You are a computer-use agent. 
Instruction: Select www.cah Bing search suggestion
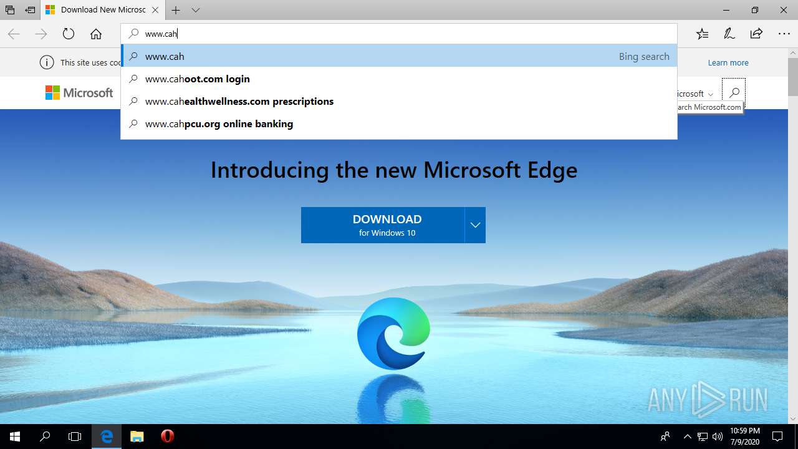[399, 56]
